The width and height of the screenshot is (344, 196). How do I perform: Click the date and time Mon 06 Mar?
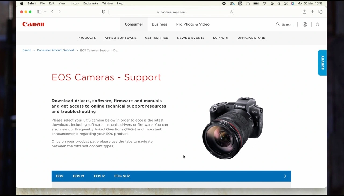tap(310, 3)
